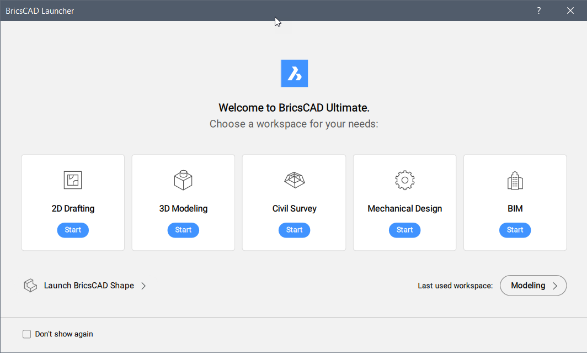Close the BricsCAD Launcher window
This screenshot has height=353, width=587.
point(570,10)
